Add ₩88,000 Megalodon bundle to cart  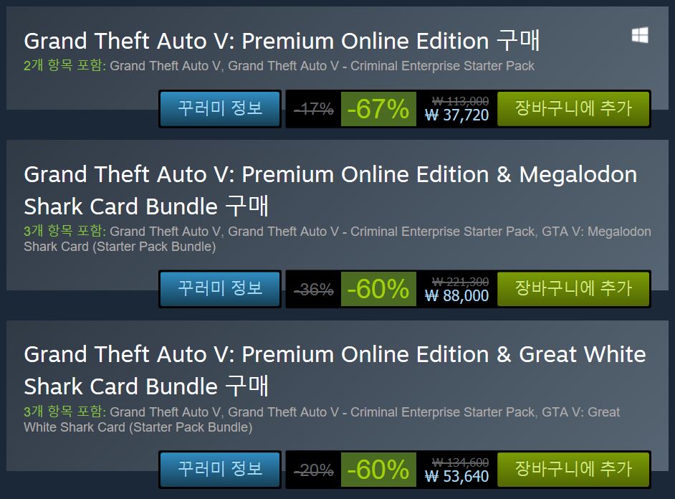573,289
